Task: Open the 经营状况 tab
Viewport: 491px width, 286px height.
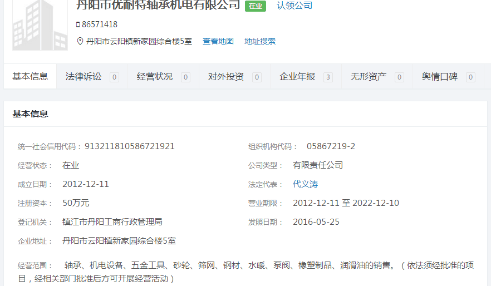Action: [155, 77]
